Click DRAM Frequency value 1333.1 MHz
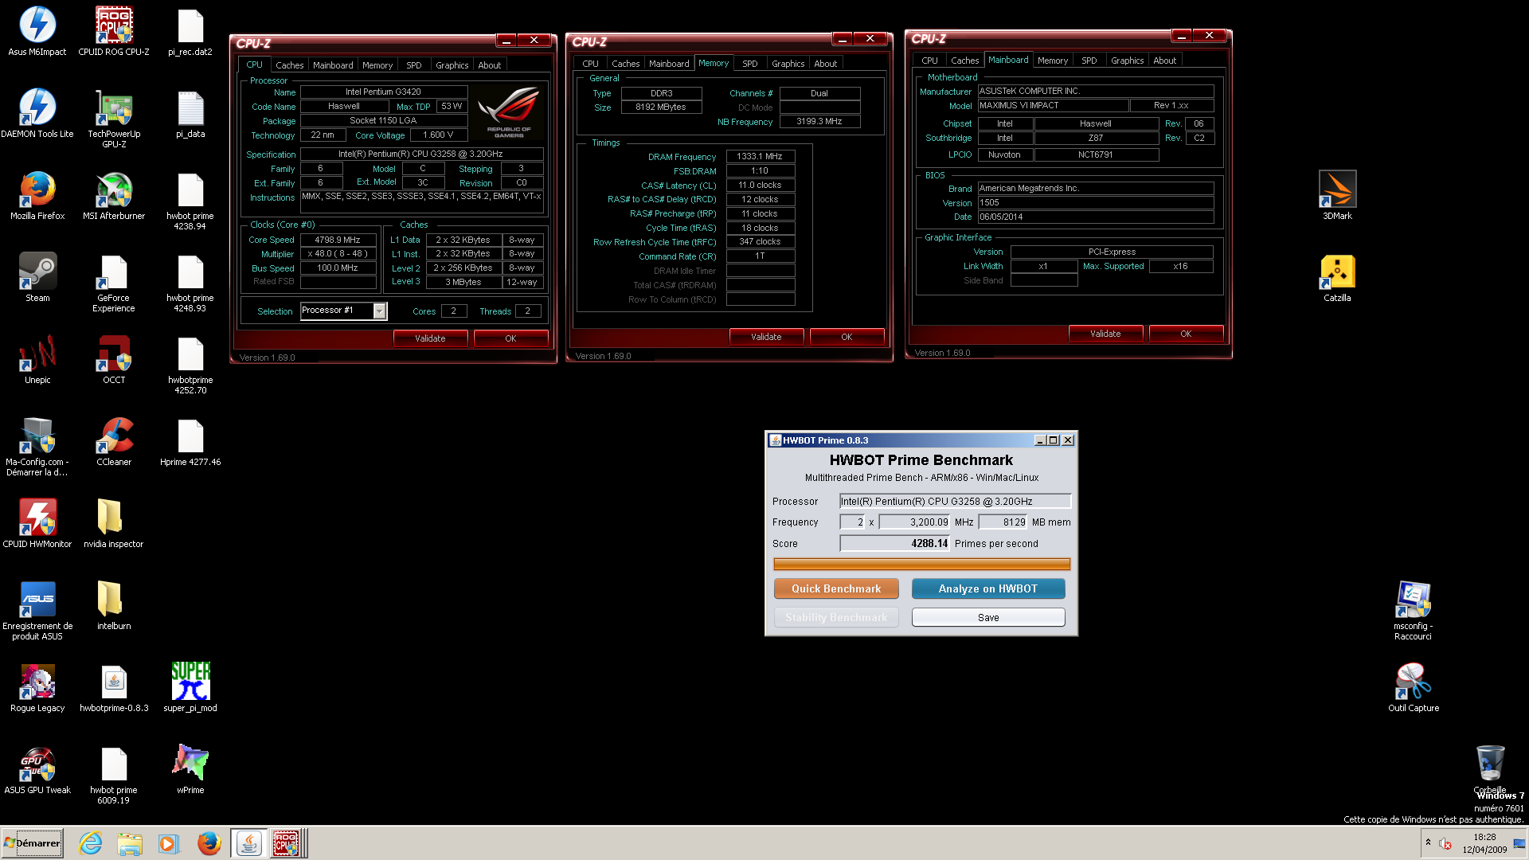 pyautogui.click(x=760, y=157)
